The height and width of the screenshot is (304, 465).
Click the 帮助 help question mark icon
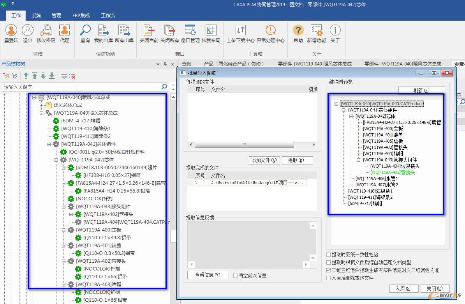pyautogui.click(x=298, y=30)
